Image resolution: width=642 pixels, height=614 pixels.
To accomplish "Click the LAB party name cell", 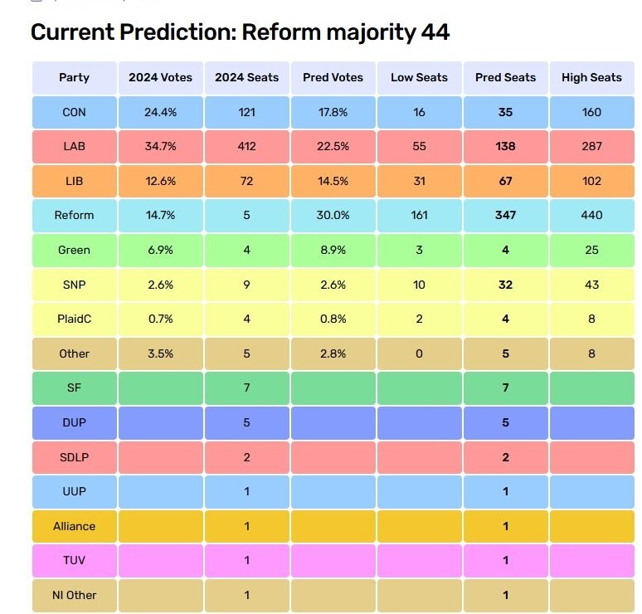I will tap(74, 146).
